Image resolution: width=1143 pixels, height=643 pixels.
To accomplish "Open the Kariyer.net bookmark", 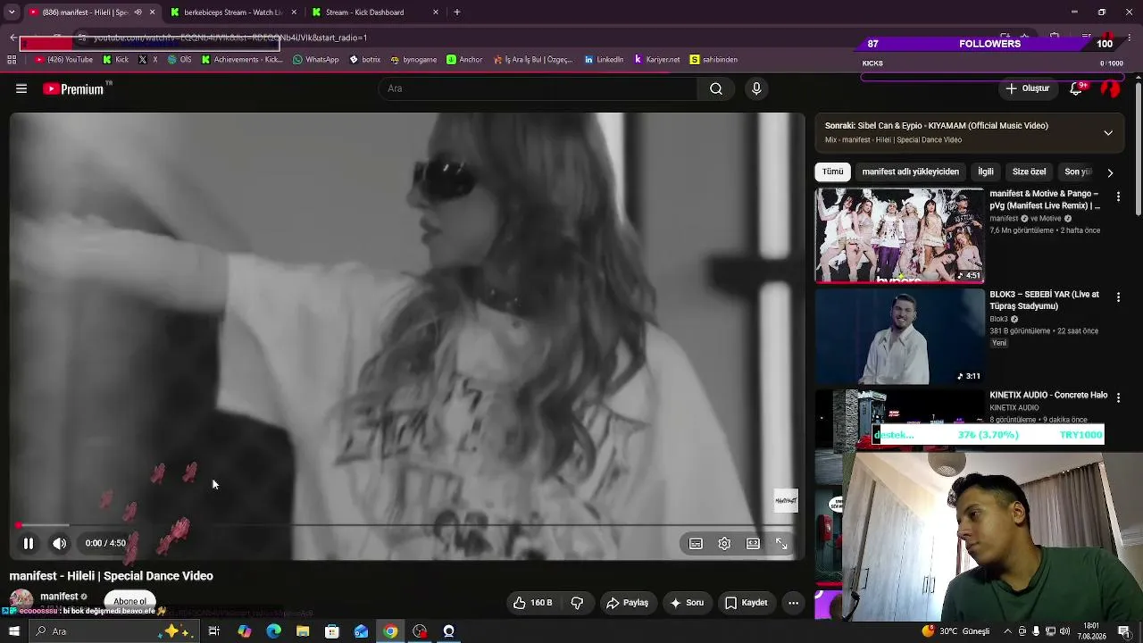I will (x=657, y=60).
